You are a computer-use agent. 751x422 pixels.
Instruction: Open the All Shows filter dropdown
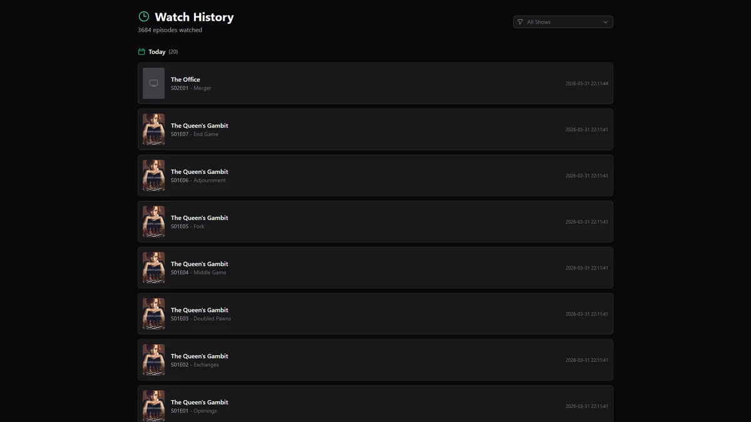coord(563,22)
